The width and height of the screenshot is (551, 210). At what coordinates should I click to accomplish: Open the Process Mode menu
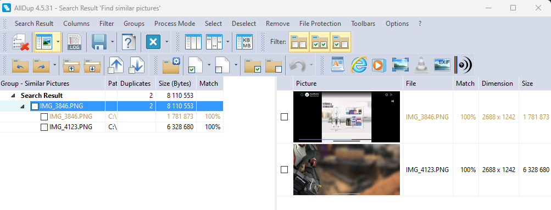coord(175,24)
